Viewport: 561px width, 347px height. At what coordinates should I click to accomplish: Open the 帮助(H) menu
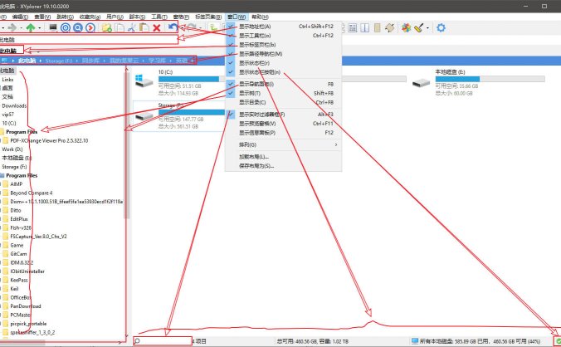click(x=260, y=17)
